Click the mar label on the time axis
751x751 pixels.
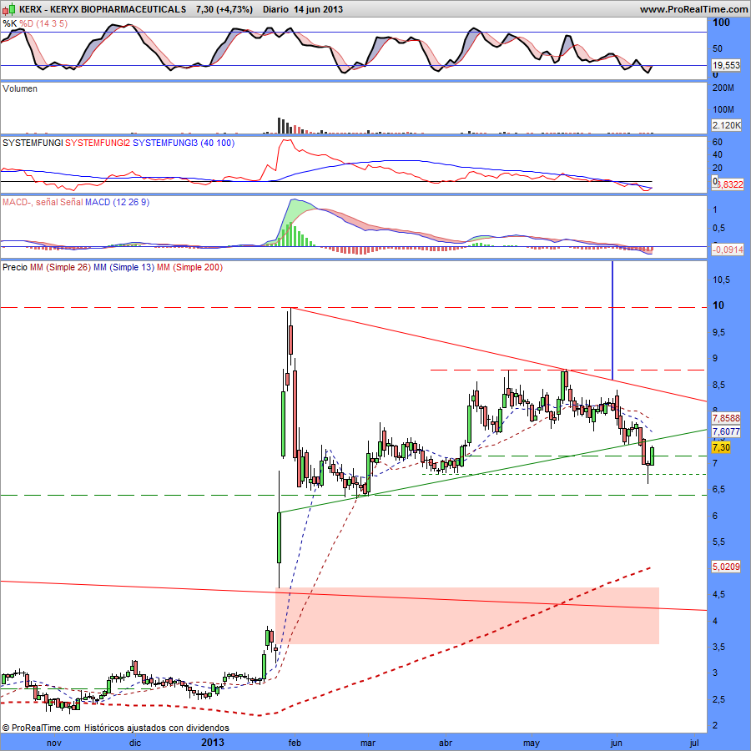click(x=368, y=743)
